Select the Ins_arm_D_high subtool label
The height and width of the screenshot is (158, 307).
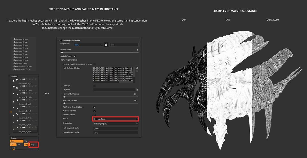click(25, 118)
